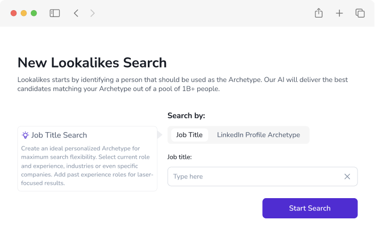This screenshot has width=375, height=245.
Task: Maximize the window with green button
Action: click(x=34, y=13)
